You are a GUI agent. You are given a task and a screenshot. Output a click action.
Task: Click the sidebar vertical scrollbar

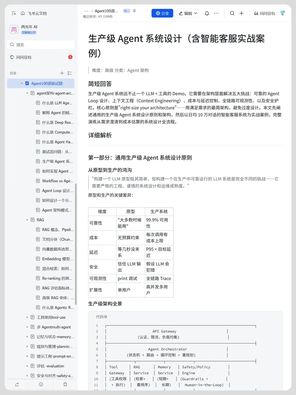pyautogui.click(x=76, y=244)
